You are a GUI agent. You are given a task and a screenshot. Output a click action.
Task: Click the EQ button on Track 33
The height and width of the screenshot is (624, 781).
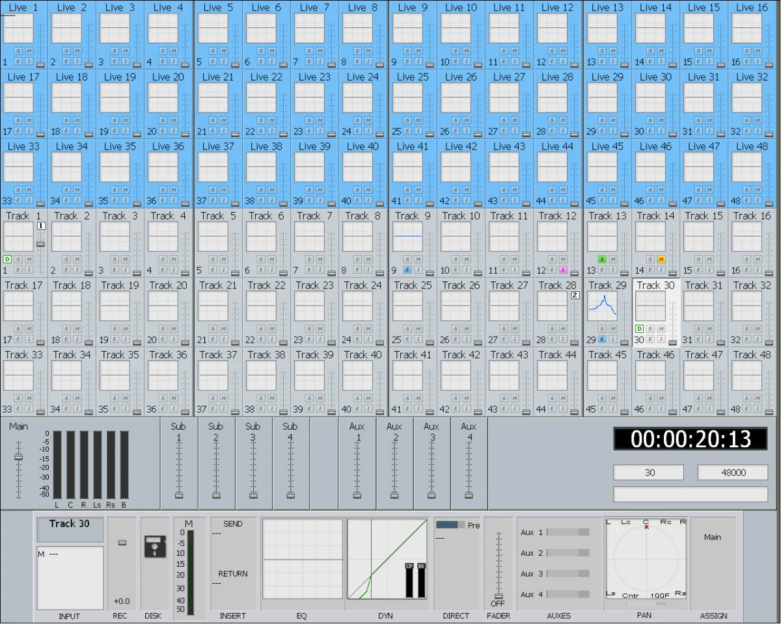click(x=18, y=409)
